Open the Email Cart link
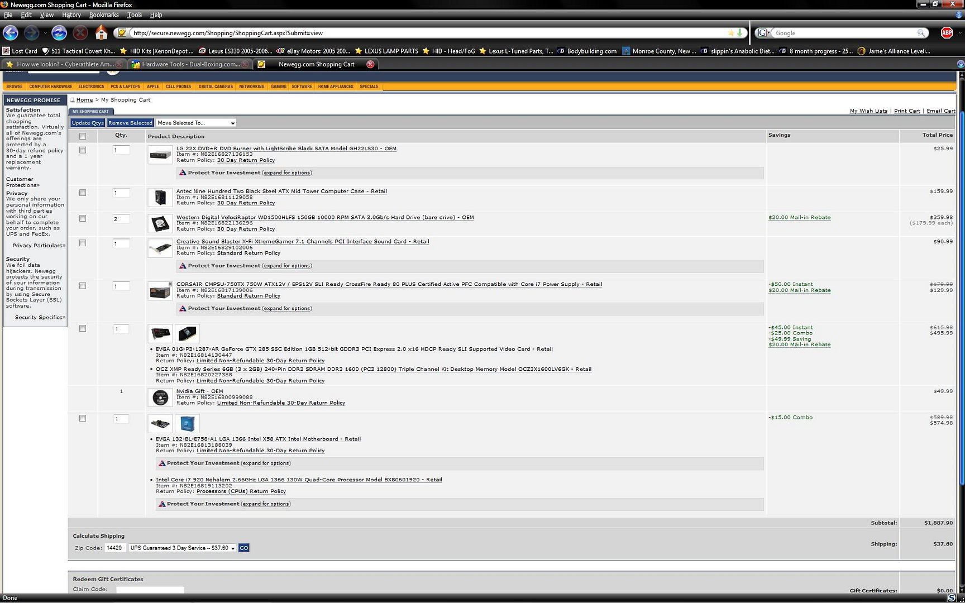Image resolution: width=965 pixels, height=603 pixels. click(x=941, y=111)
